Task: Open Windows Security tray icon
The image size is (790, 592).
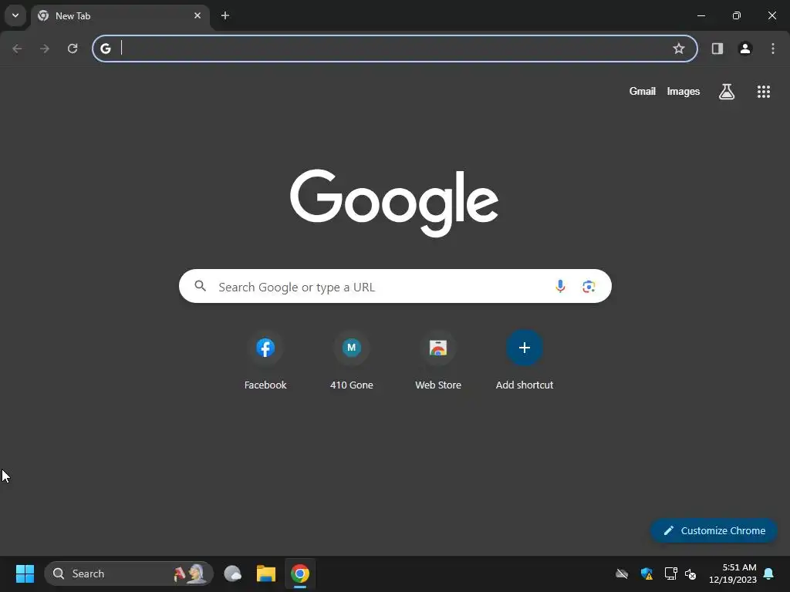Action: point(647,573)
